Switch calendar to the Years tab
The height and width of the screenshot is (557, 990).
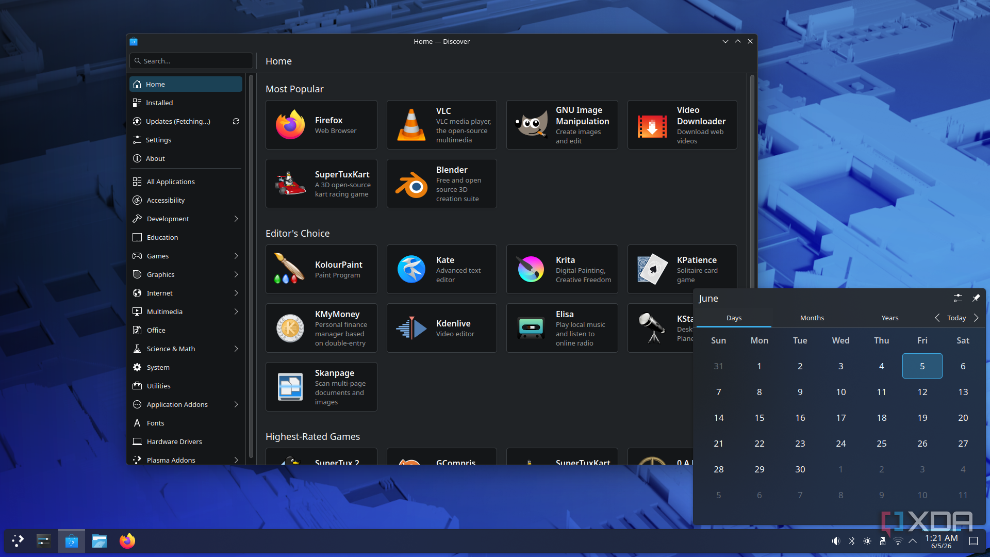click(x=889, y=318)
